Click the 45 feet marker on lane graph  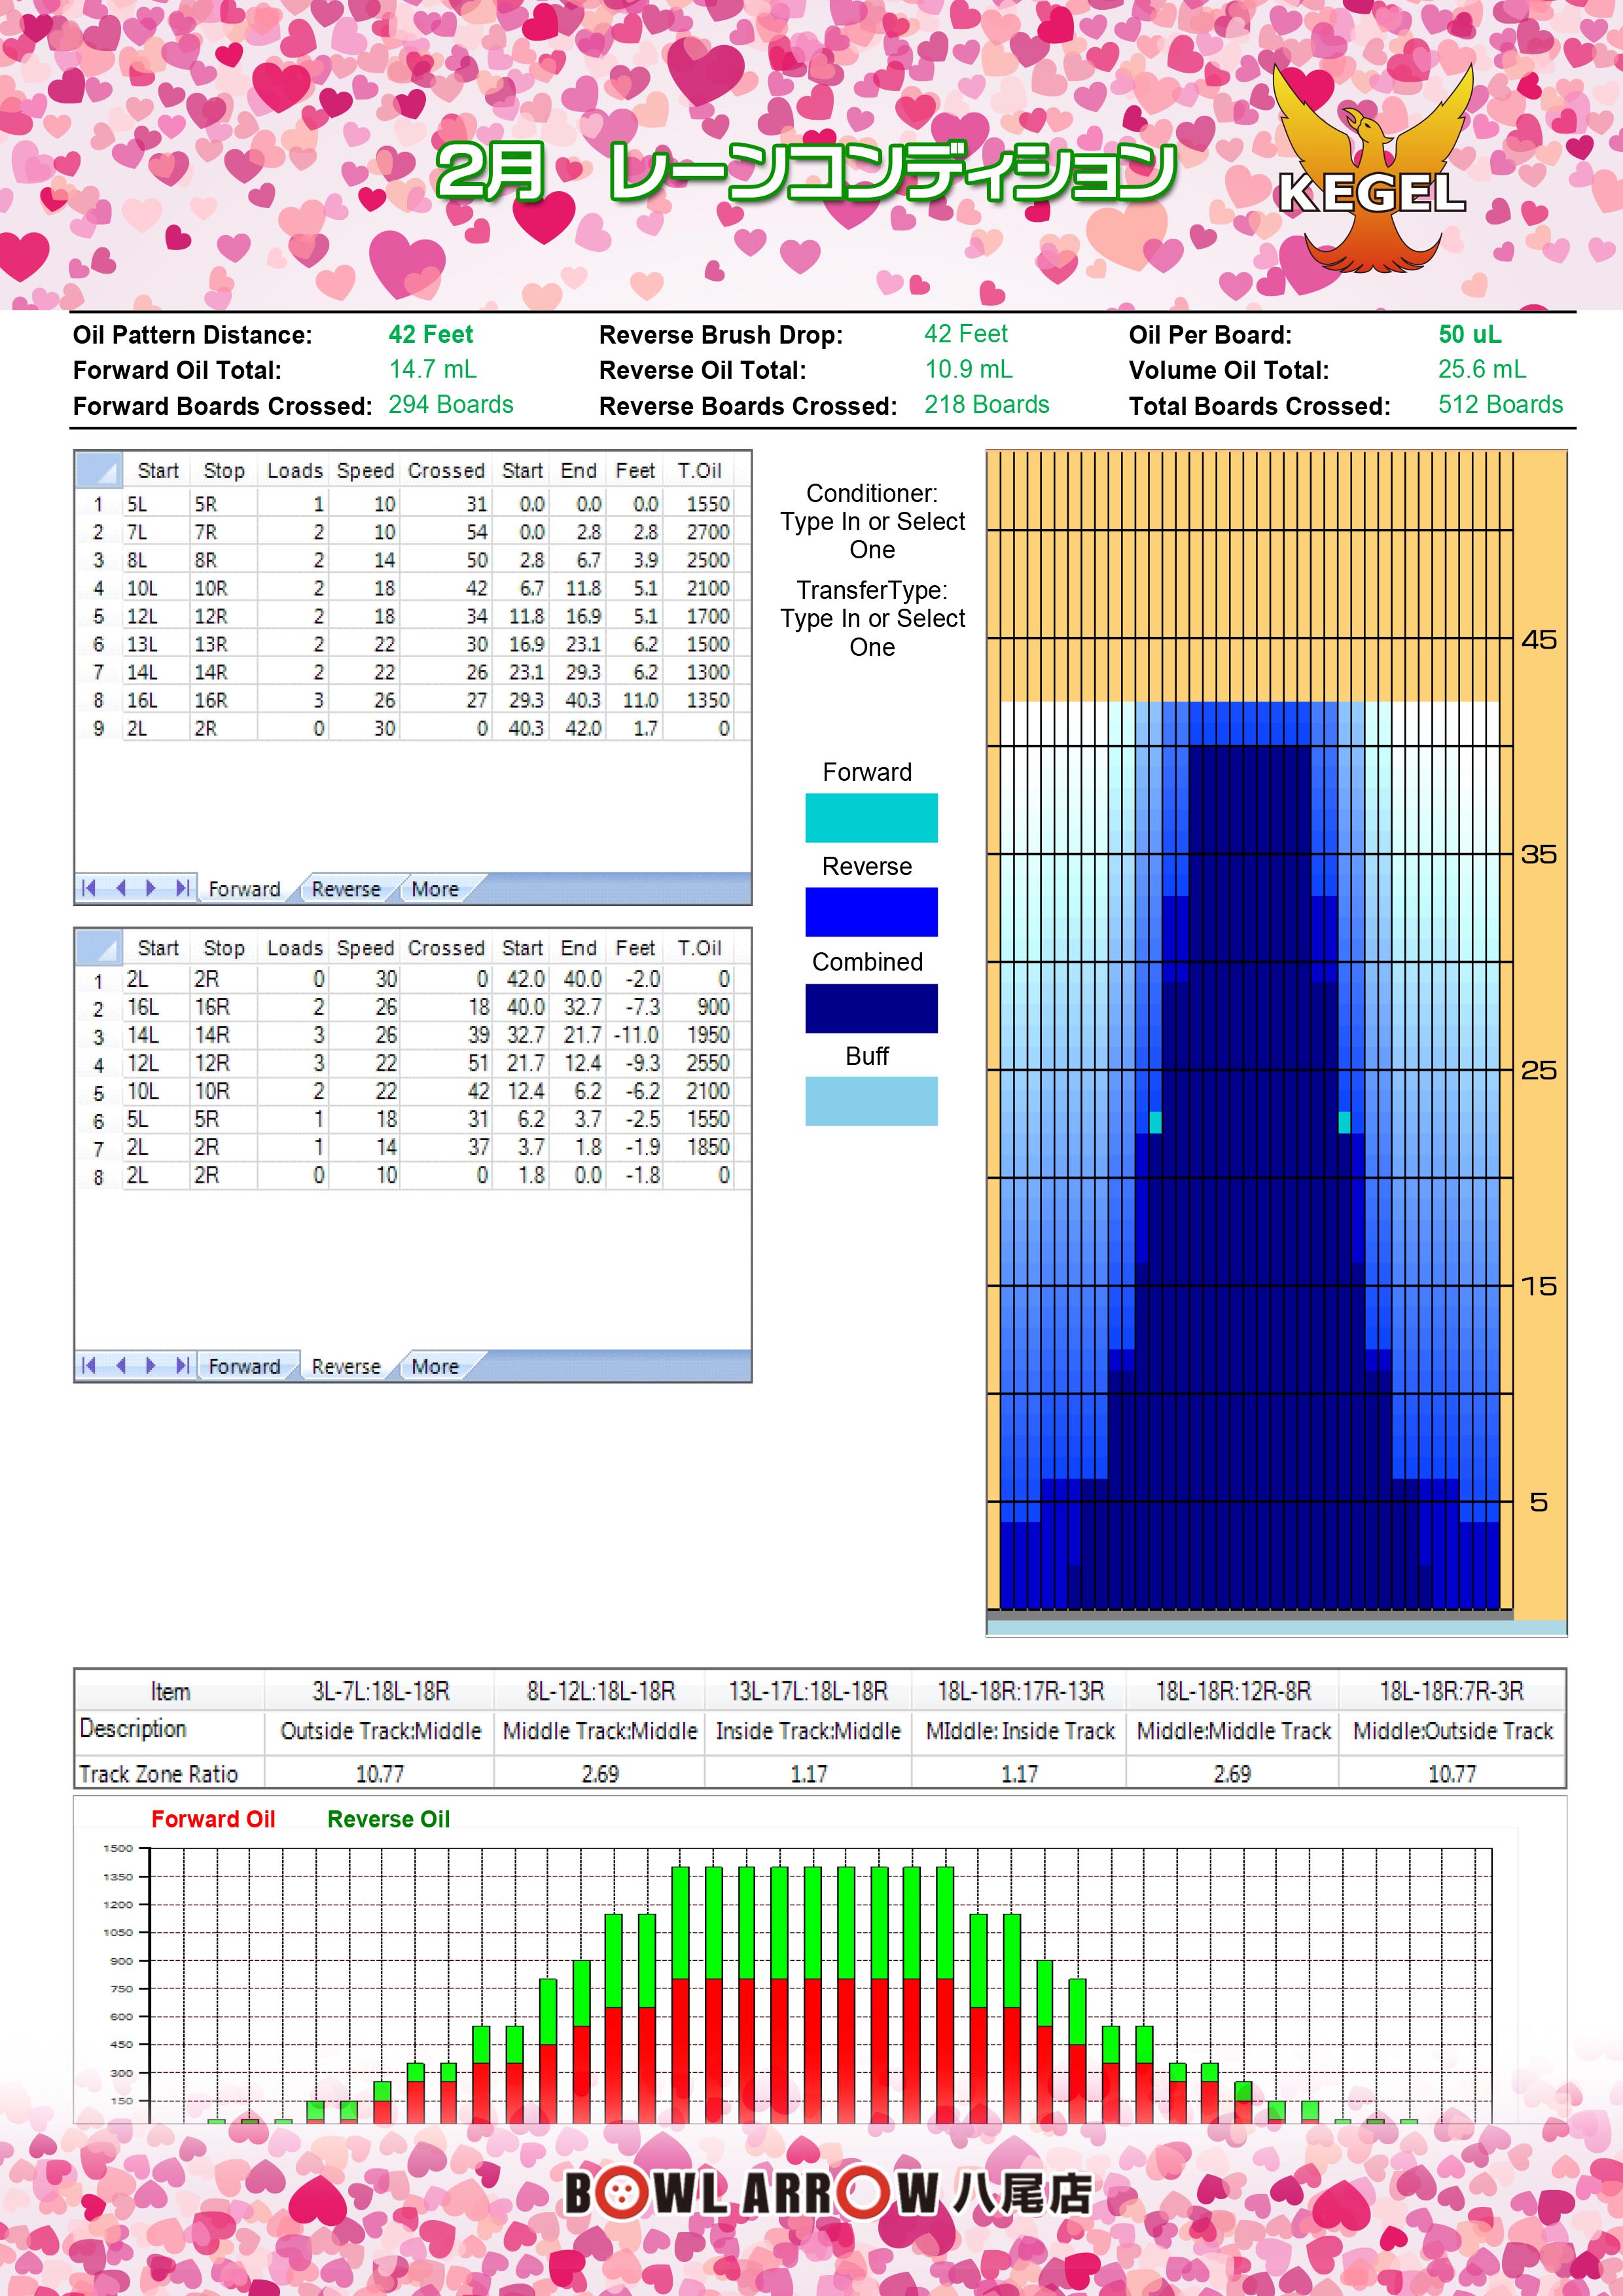(1539, 639)
